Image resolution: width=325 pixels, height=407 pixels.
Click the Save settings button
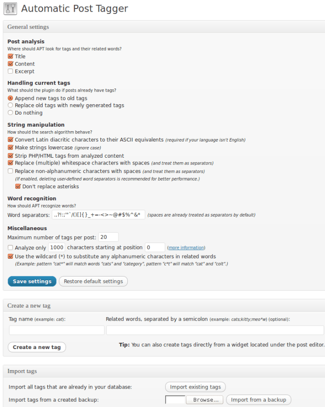(32, 281)
